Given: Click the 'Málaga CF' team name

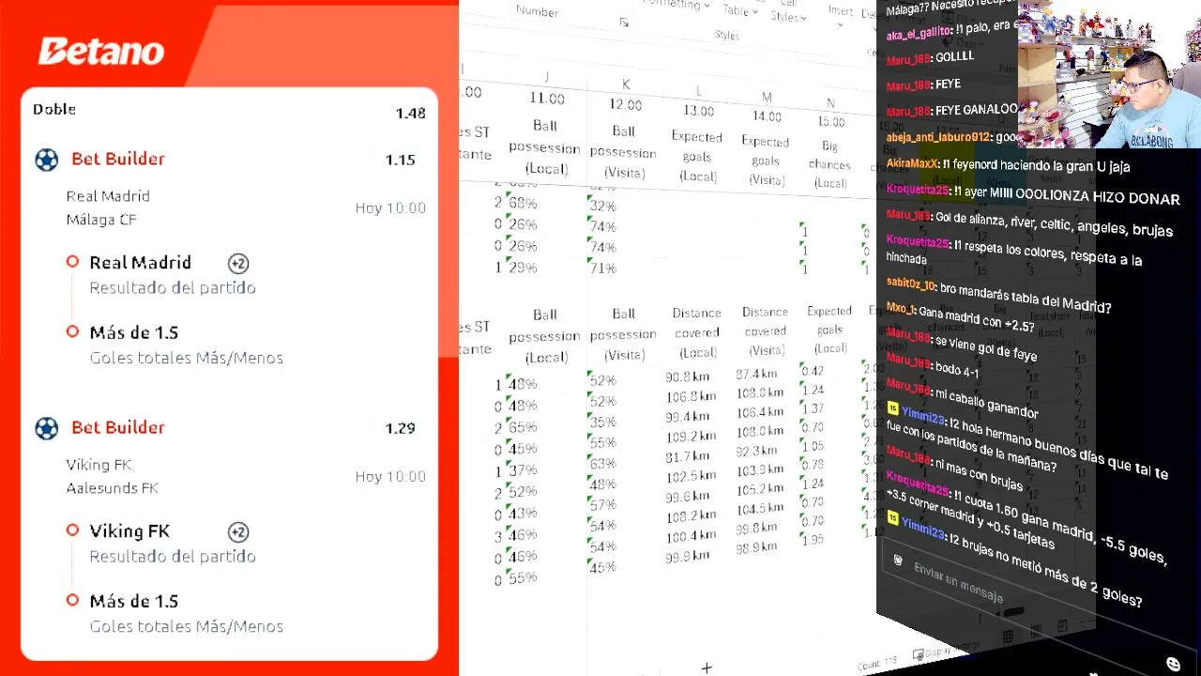Looking at the screenshot, I should (x=101, y=221).
